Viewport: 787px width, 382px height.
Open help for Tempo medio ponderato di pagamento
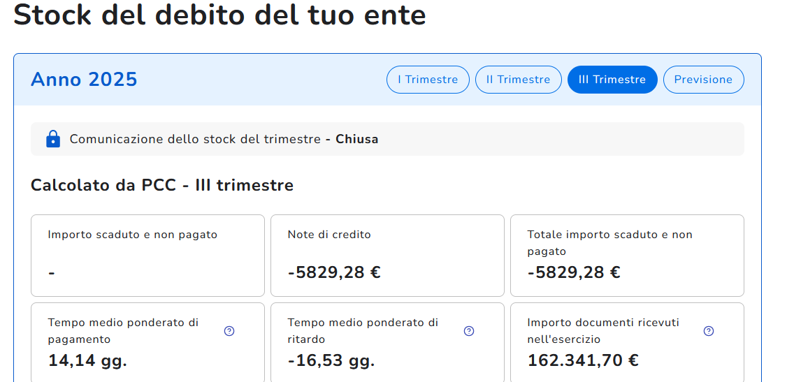[x=229, y=331]
